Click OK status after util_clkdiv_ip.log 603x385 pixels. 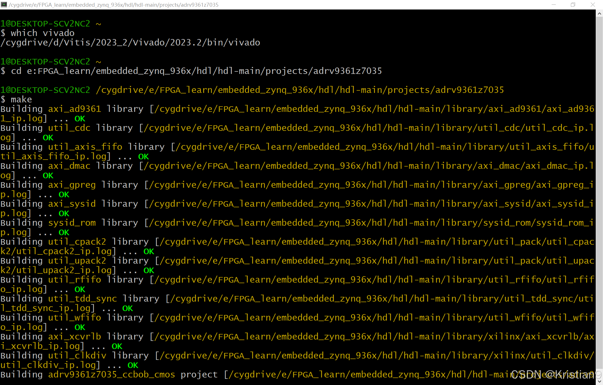click(133, 365)
